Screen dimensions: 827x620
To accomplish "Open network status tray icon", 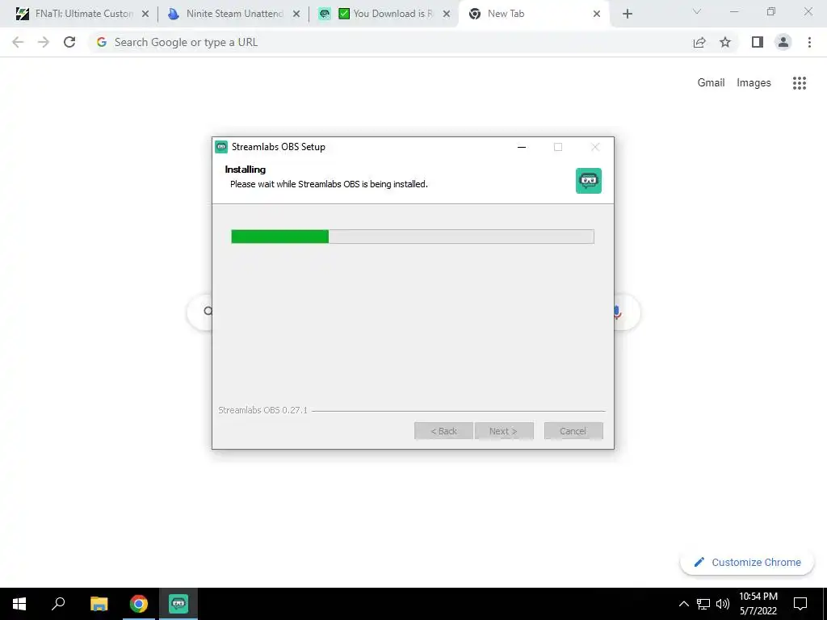I will point(703,604).
